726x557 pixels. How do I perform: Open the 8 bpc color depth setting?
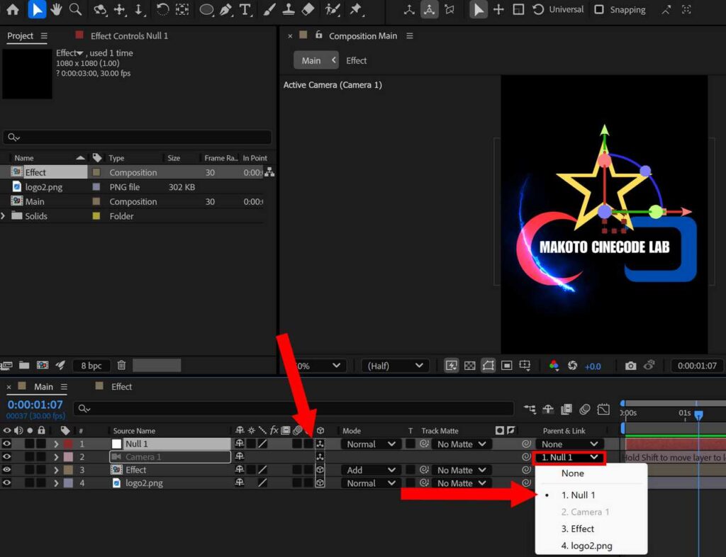(91, 366)
